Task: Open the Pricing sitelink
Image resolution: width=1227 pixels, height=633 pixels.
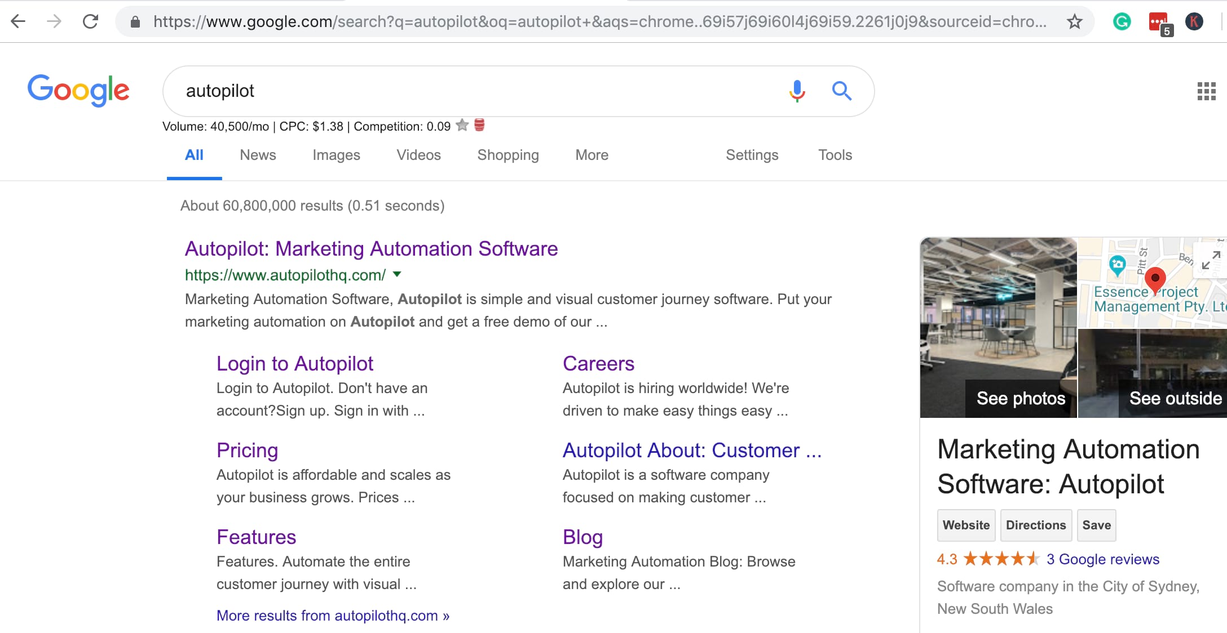Action: click(x=247, y=450)
